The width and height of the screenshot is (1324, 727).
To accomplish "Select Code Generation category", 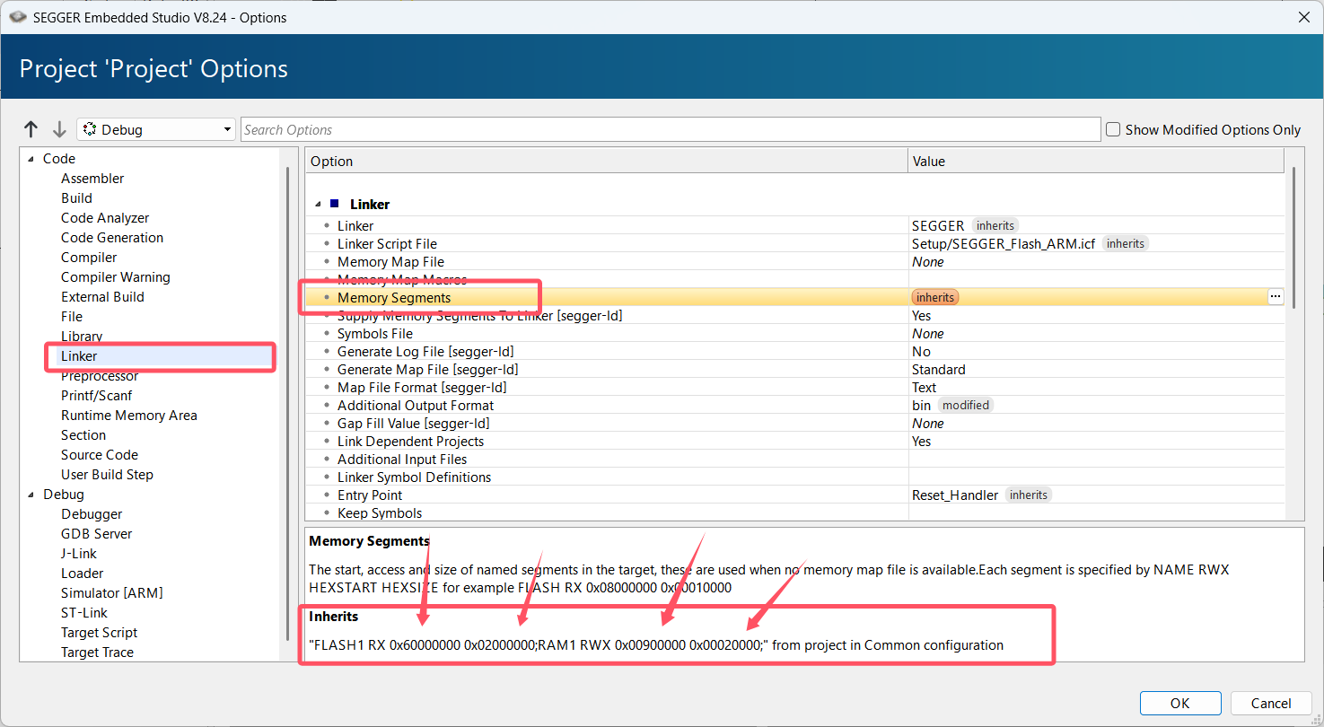I will (112, 238).
